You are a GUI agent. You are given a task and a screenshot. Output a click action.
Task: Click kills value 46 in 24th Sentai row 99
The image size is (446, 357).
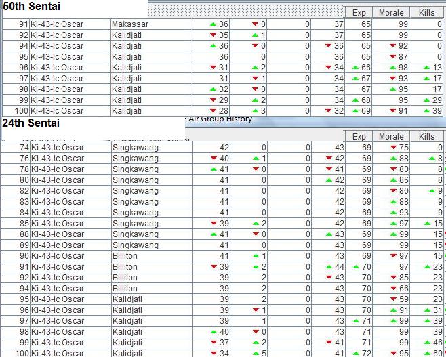pyautogui.click(x=438, y=343)
